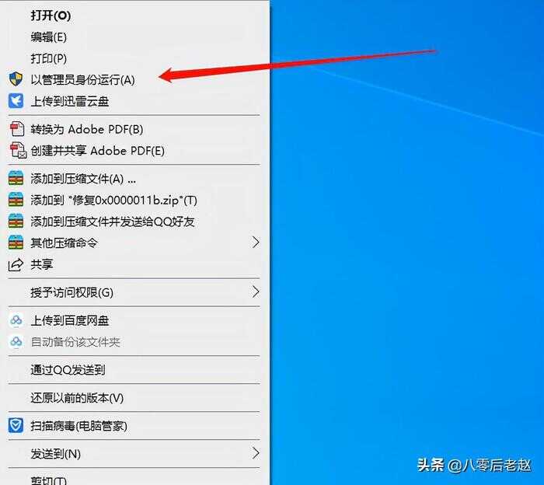The height and width of the screenshot is (485, 544).
Task: Click the PC Manager virus scan shield icon
Action: pos(16,425)
